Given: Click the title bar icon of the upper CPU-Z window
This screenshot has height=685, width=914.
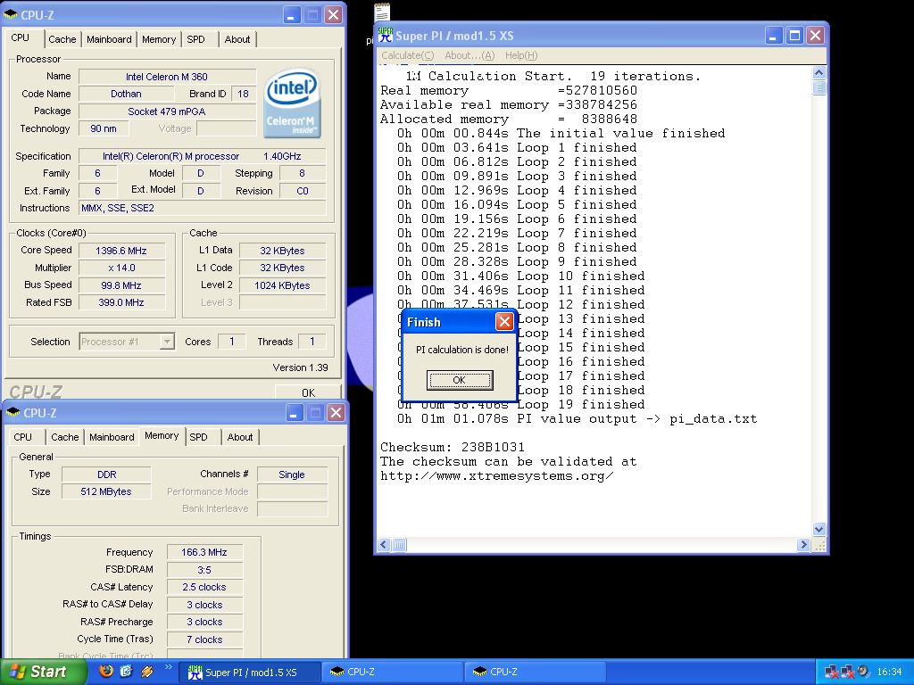Looking at the screenshot, I should point(11,14).
